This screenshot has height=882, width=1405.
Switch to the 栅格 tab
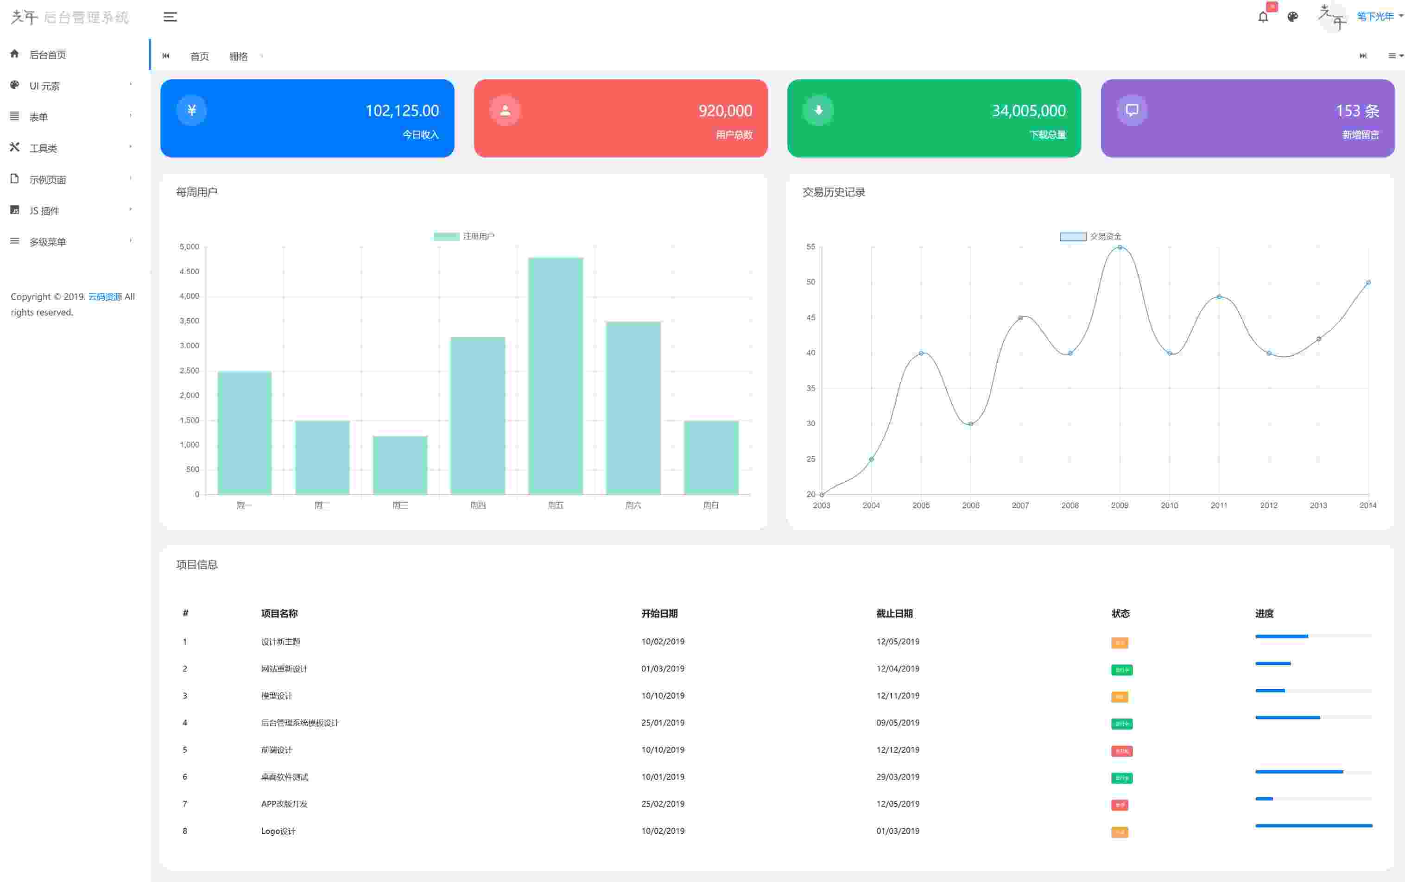click(238, 57)
